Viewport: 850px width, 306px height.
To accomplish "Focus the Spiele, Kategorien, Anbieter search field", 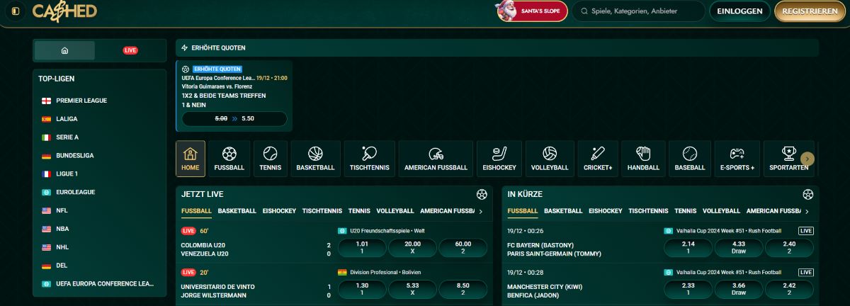I will [x=639, y=11].
